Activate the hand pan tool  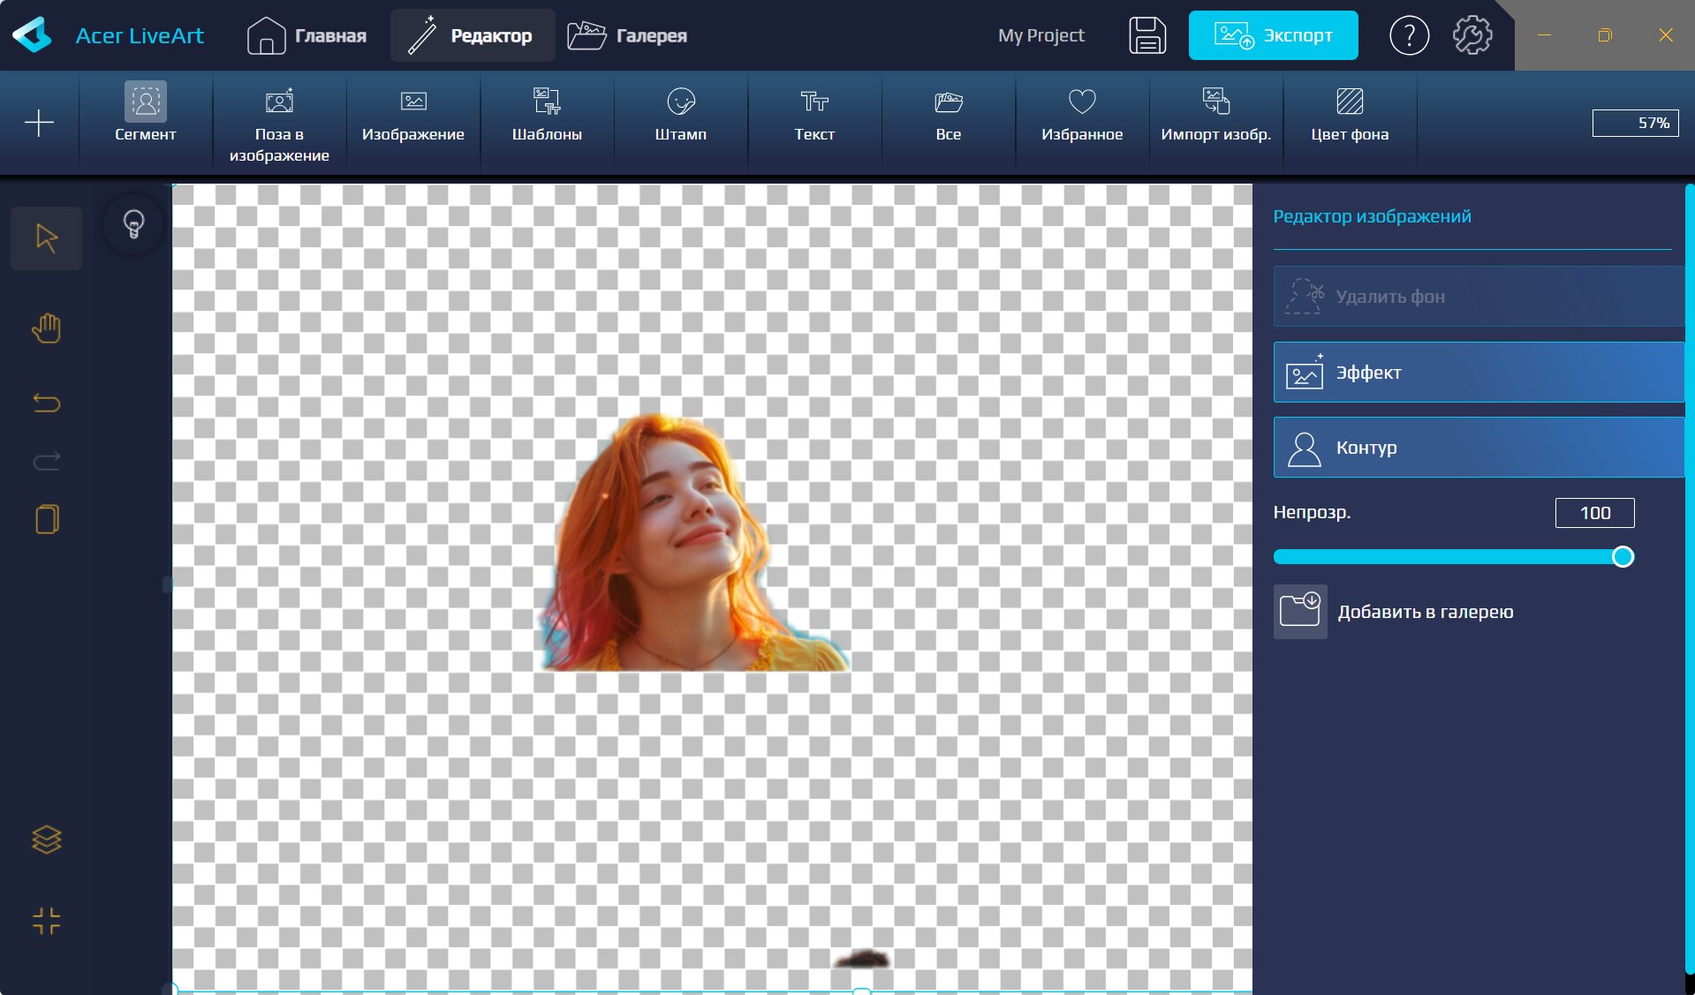(x=46, y=328)
